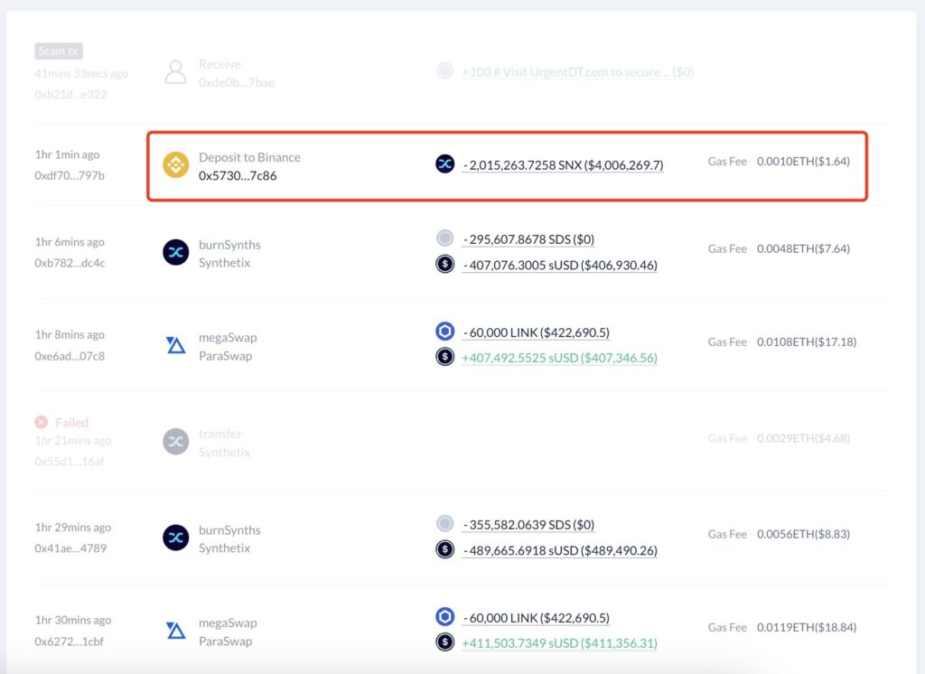The image size is (925, 674).
Task: Open address 0x5730...7c86
Action: coord(238,175)
